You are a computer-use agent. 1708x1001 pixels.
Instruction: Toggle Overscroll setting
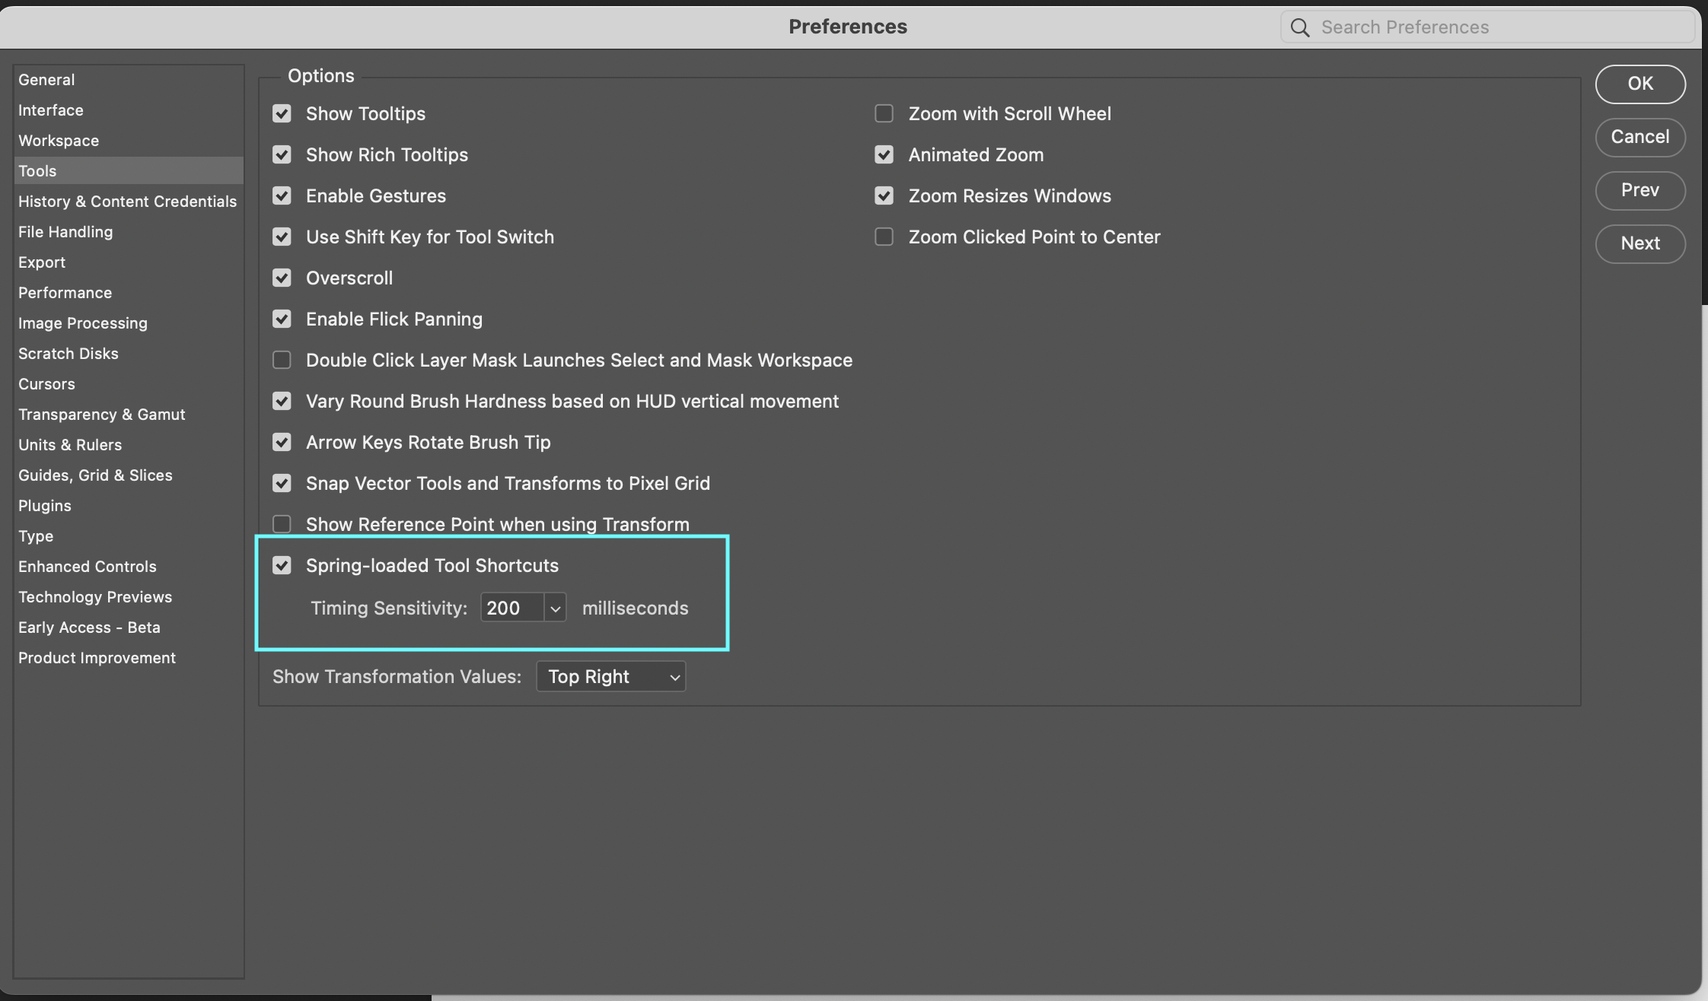tap(282, 278)
